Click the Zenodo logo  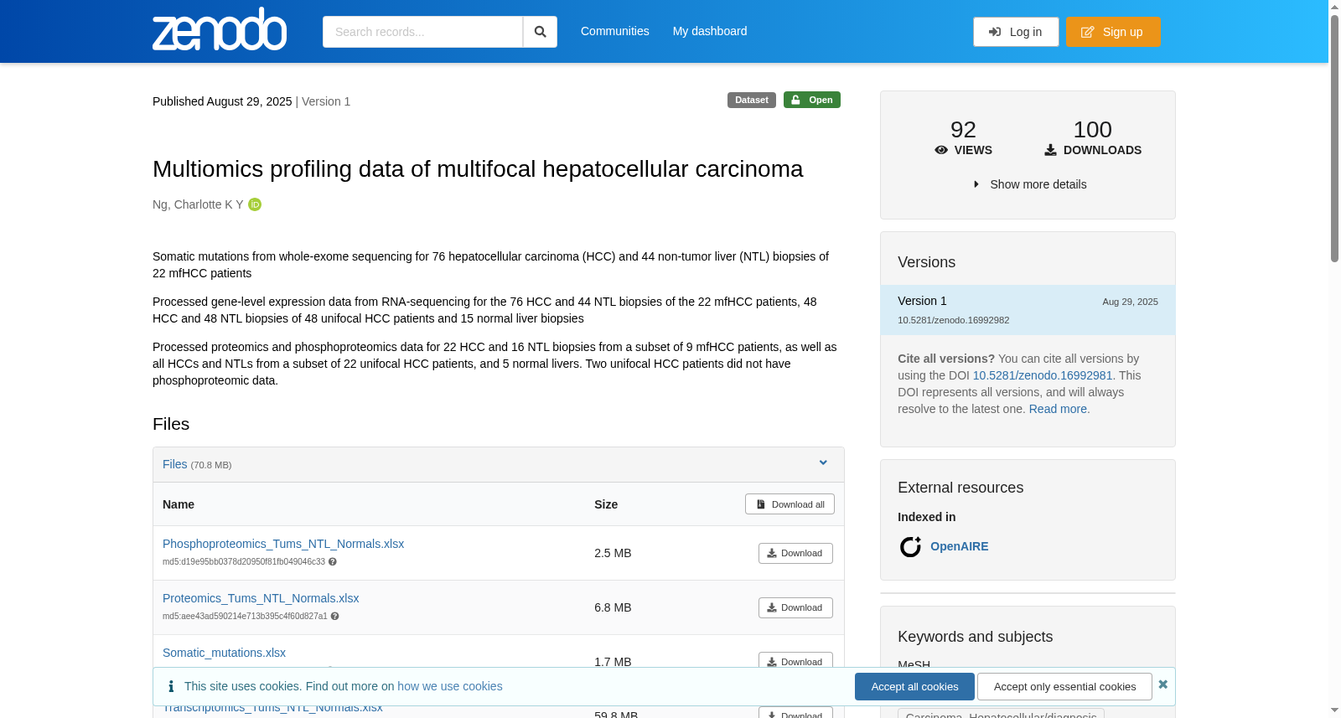(x=220, y=29)
